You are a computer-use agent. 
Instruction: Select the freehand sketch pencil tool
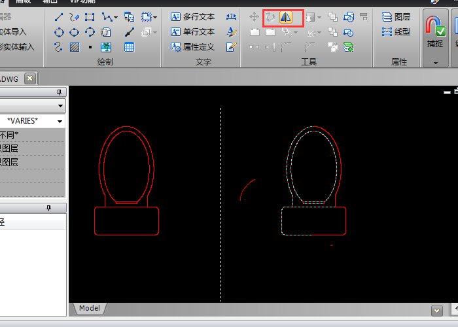(74, 17)
